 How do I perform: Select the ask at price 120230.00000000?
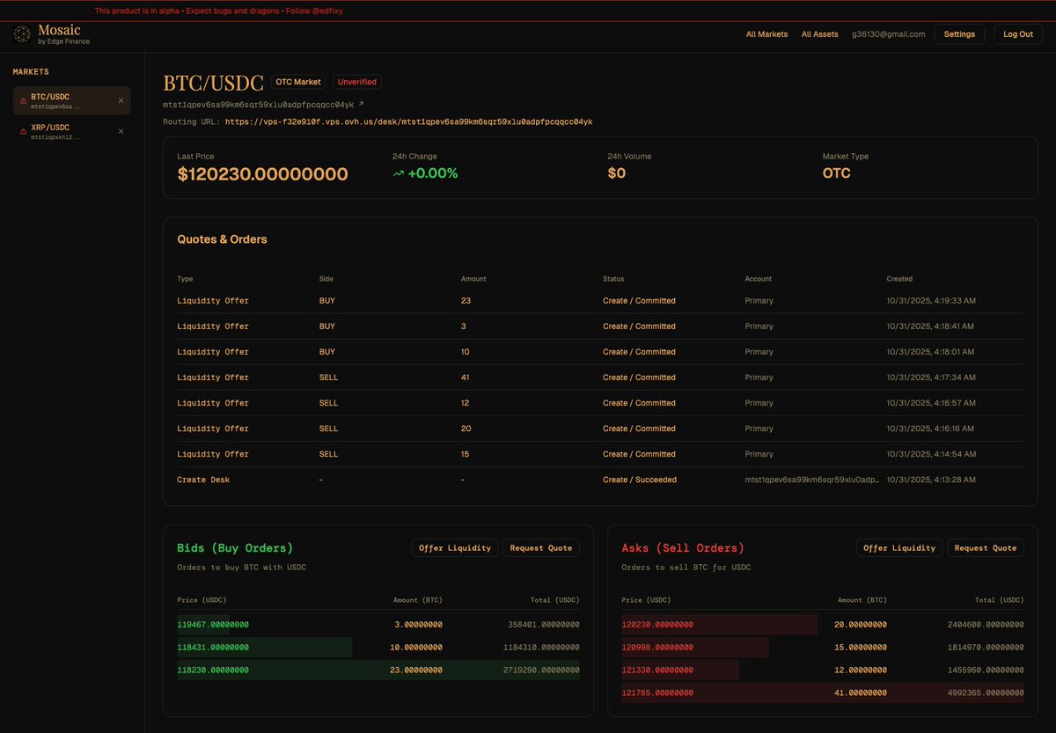click(823, 624)
